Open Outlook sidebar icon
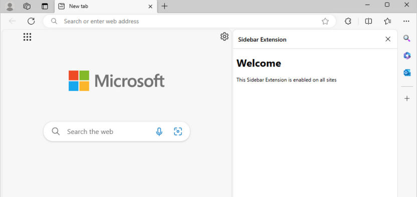 pyautogui.click(x=407, y=72)
